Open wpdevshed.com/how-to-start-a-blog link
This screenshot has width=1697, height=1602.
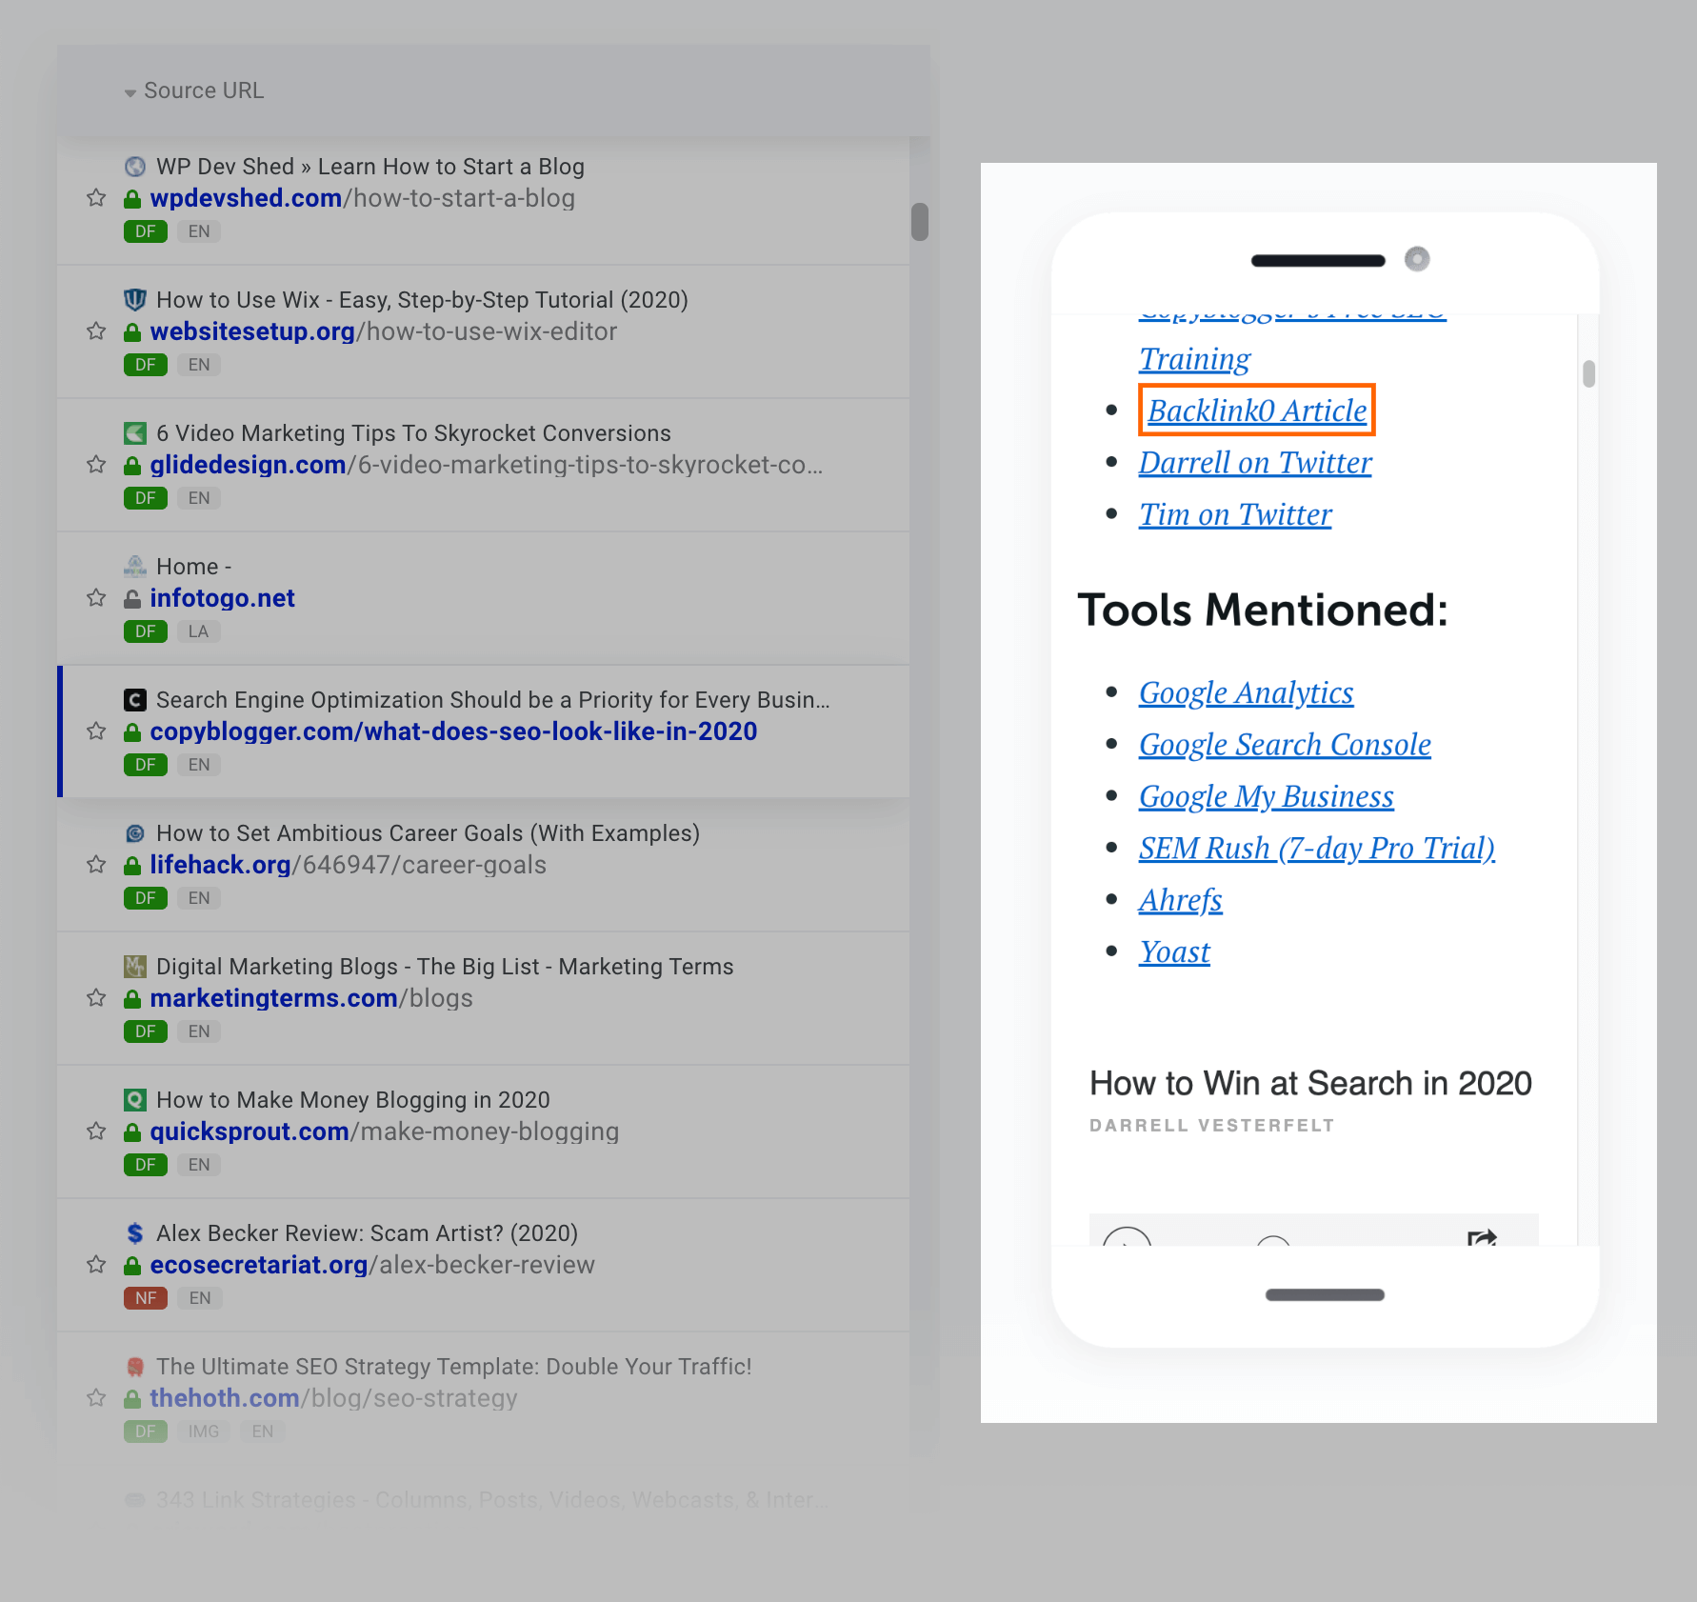(362, 198)
